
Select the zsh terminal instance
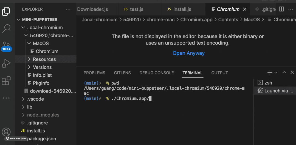[275, 83]
